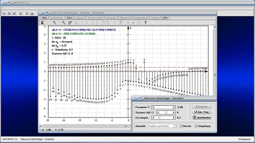
Task: Click left arrow of Parameter P slider
Action: 153,107
